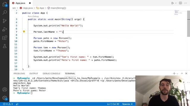Image resolution: width=190 pixels, height=106 pixels.
Task: Click the "Hello World!" string on line 5
Action: point(70,26)
